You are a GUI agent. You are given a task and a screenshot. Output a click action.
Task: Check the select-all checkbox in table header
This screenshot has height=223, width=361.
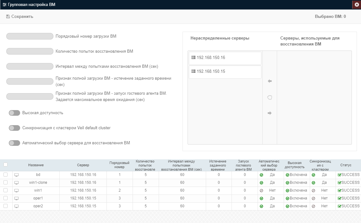[6, 164]
